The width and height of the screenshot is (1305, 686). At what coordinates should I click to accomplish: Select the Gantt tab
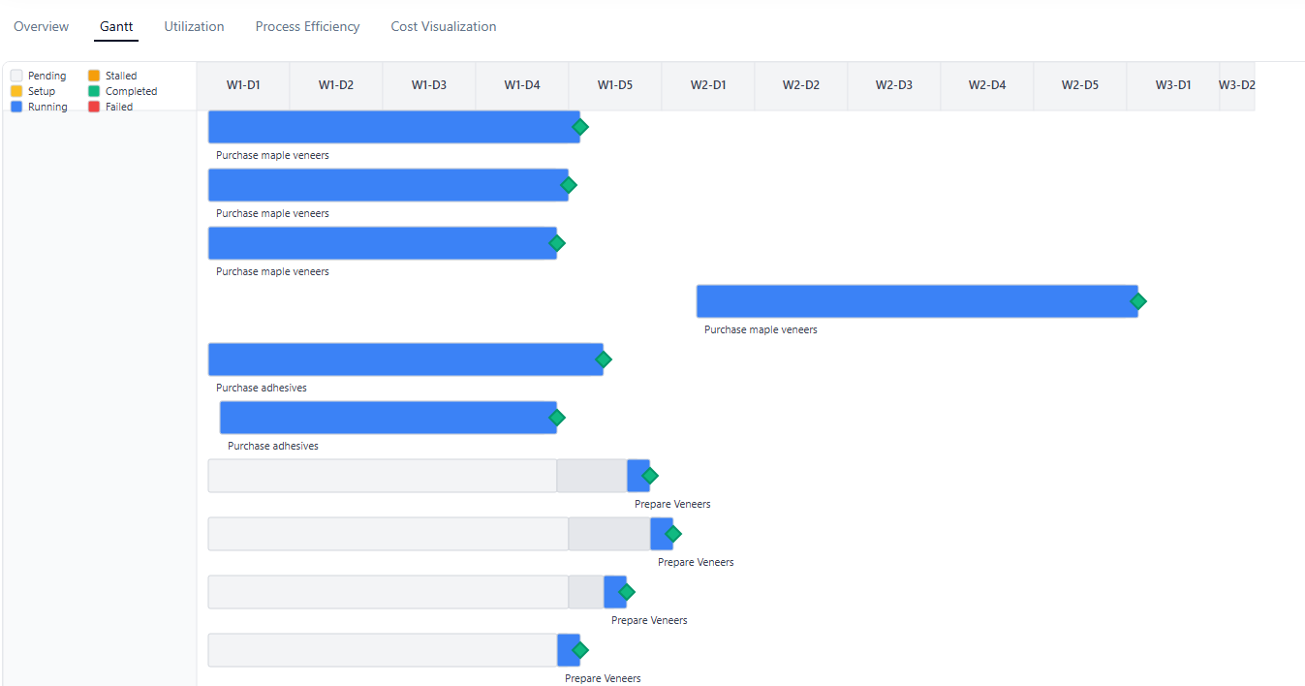pyautogui.click(x=116, y=27)
